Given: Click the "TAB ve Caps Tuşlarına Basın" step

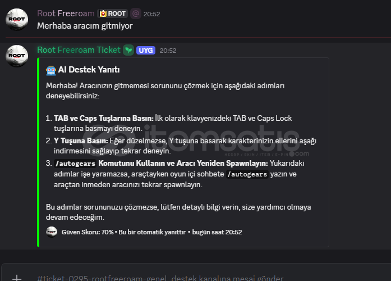Looking at the screenshot, I should [x=103, y=118].
